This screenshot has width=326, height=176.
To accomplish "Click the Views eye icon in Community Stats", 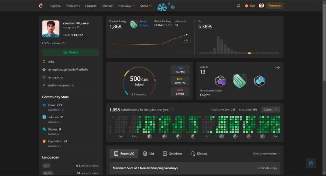I will [x=44, y=105].
